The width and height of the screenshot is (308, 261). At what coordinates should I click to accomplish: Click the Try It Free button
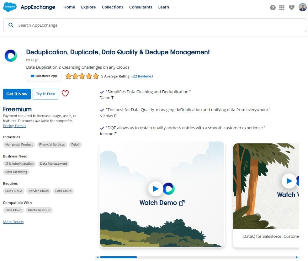(x=45, y=94)
